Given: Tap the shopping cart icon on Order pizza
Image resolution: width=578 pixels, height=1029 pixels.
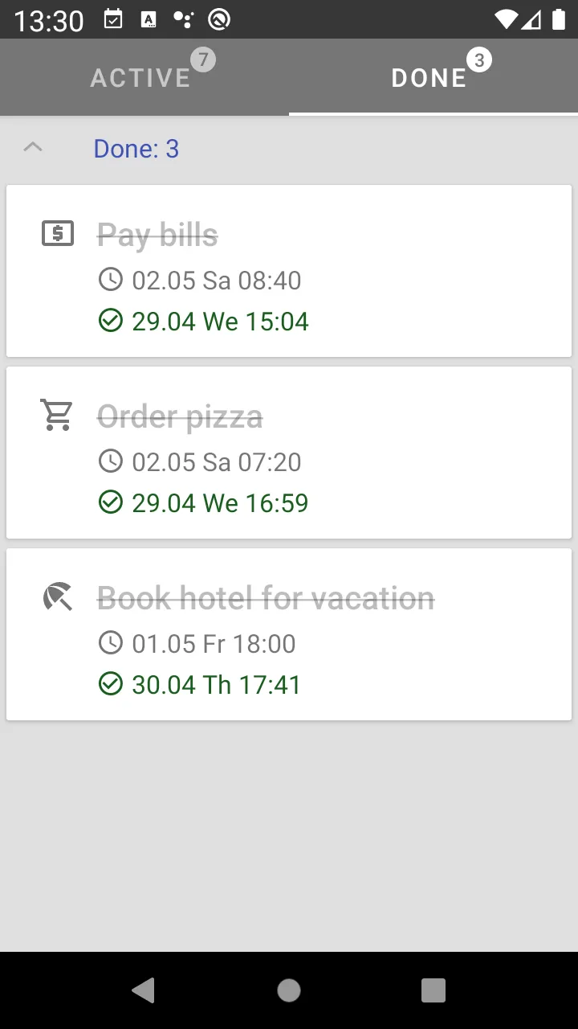Looking at the screenshot, I should click(58, 415).
